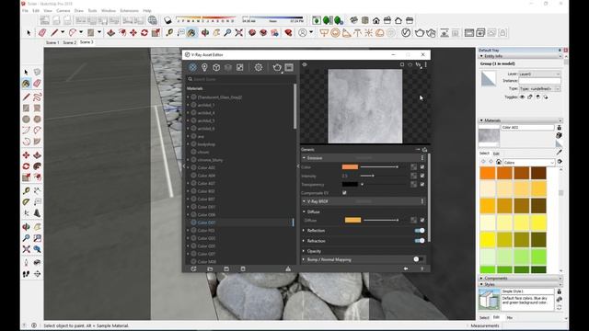589x331 pixels.
Task: Open V-Ray render Settings gear
Action: [x=258, y=67]
